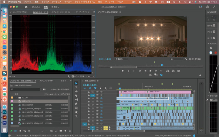Open Program monitor wrench settings
This screenshot has height=137, width=219.
tap(186, 59)
